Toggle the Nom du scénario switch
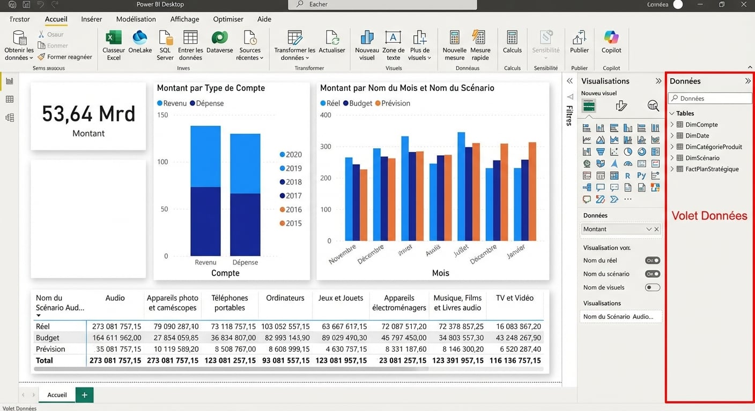This screenshot has height=411, width=755. [653, 274]
